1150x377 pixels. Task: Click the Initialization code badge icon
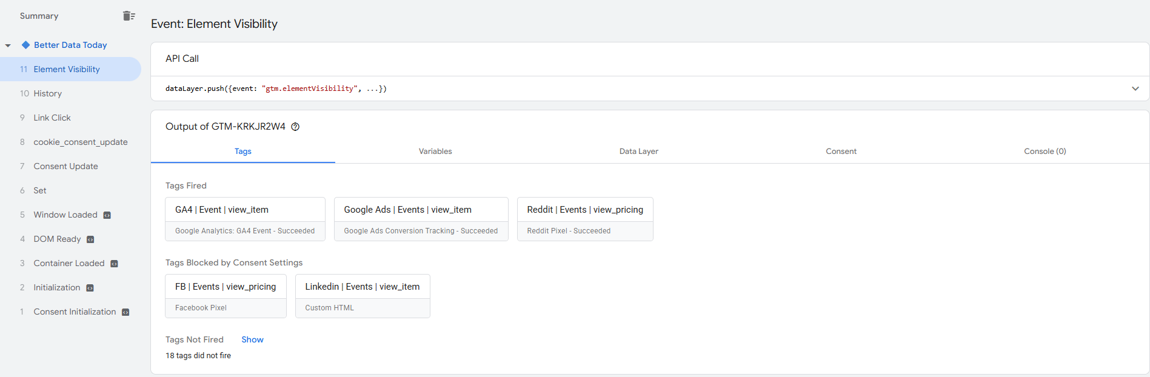(90, 288)
